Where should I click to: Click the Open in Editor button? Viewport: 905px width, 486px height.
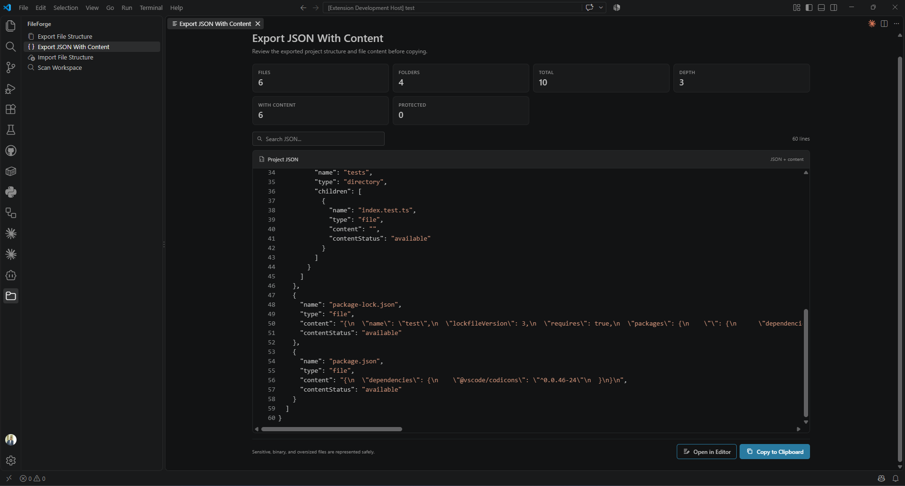coord(707,452)
